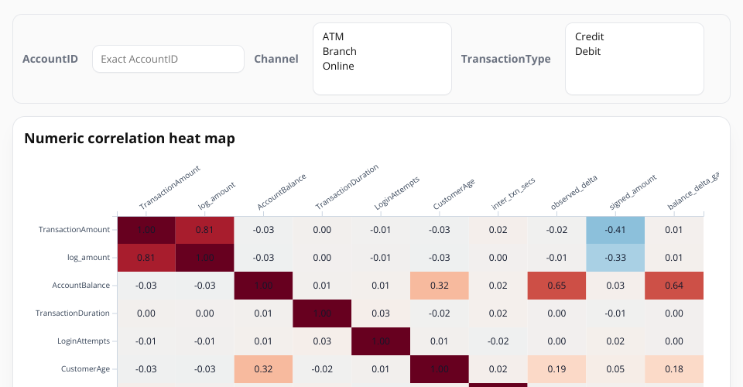Select the -0.41 signed_amount heat map cell
Screen dimensions: 743x387
click(x=615, y=230)
